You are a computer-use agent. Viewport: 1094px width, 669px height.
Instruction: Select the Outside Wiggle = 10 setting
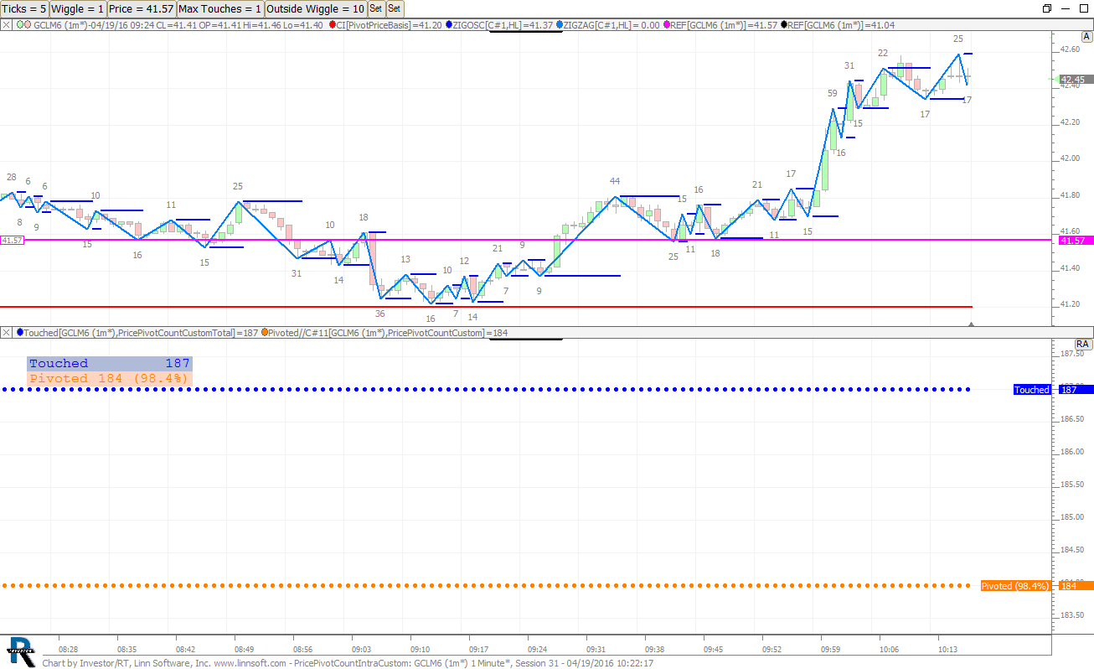(315, 8)
